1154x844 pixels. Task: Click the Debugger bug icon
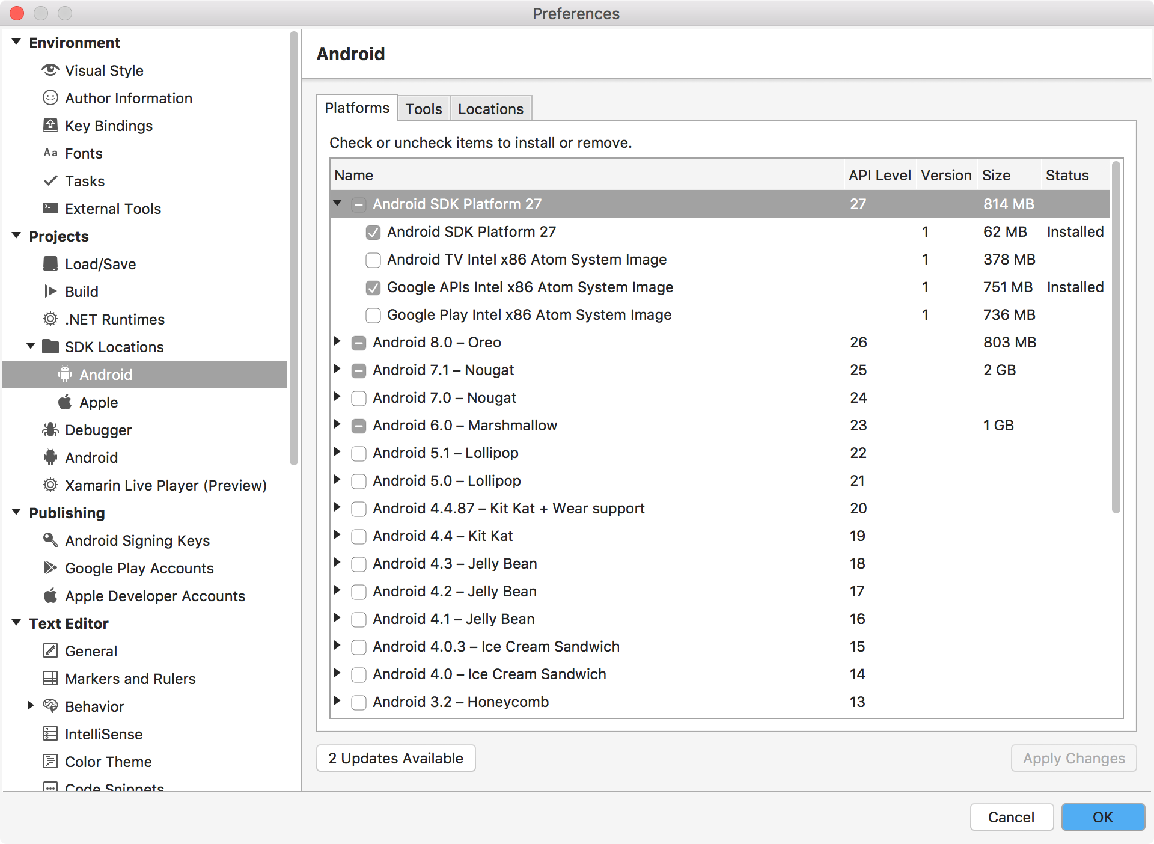point(50,429)
